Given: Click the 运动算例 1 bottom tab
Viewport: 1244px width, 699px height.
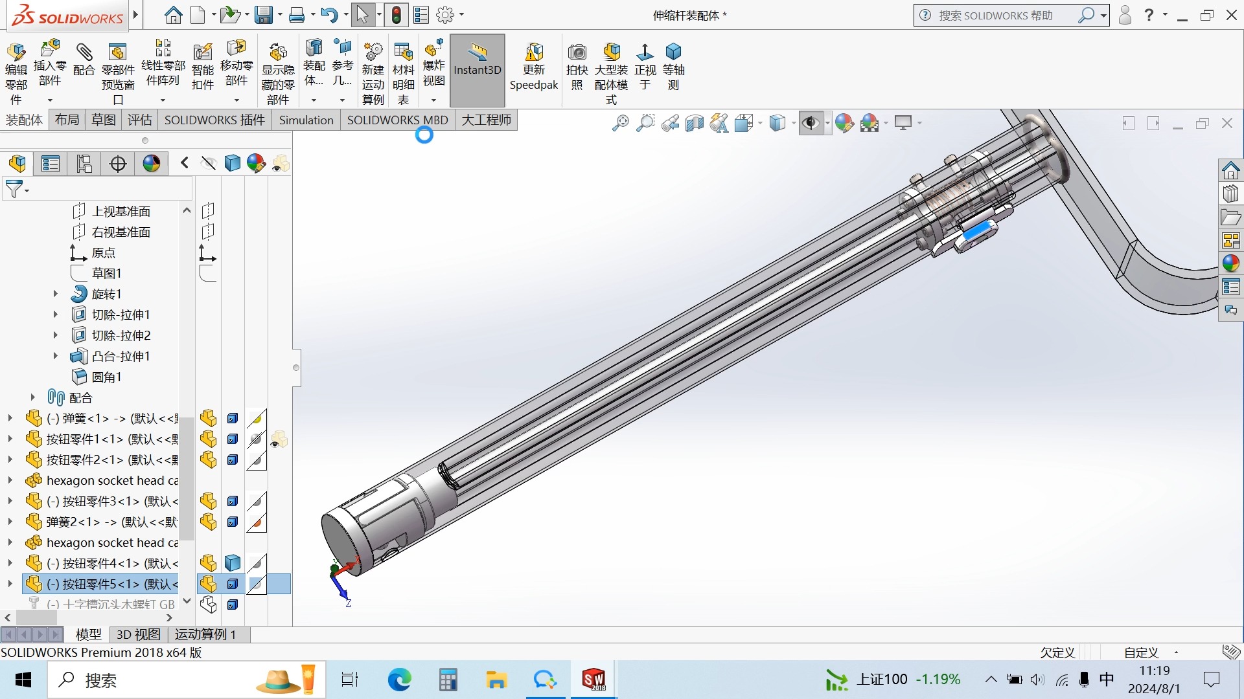Looking at the screenshot, I should (205, 634).
